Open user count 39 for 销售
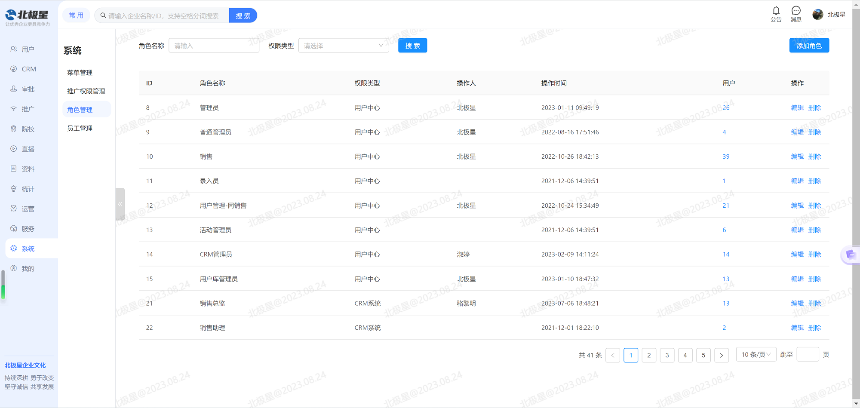Viewport: 860px width, 408px height. click(726, 156)
